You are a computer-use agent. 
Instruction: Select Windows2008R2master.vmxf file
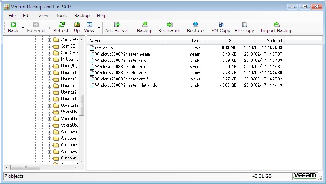(121, 79)
